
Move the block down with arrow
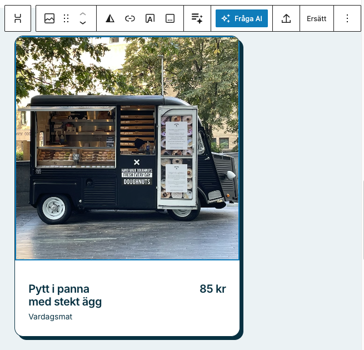click(x=83, y=23)
